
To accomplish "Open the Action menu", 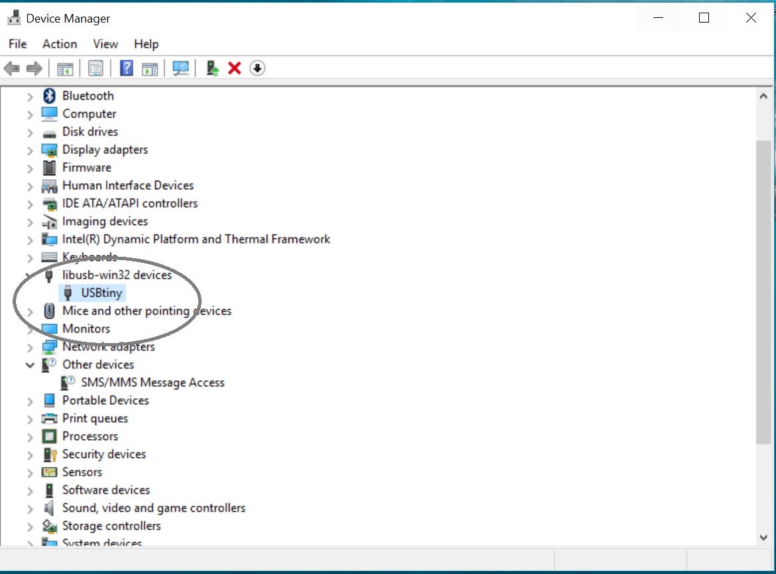I will coord(60,44).
